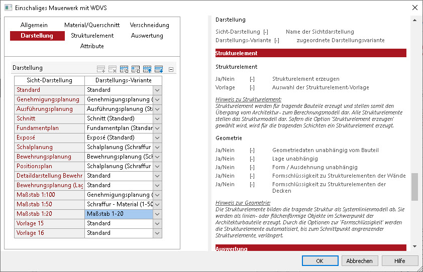Select the Ausführungsplanung view row label
Viewport: 423px width, 272px height.
(x=49, y=109)
